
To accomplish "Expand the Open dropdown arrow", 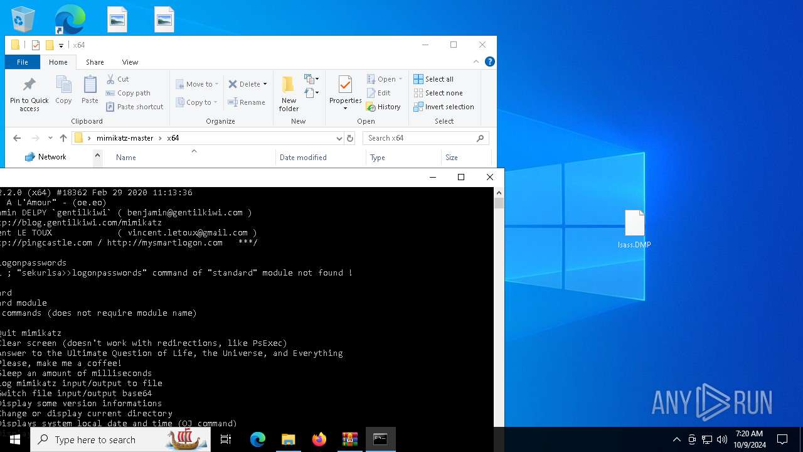I will tap(400, 79).
